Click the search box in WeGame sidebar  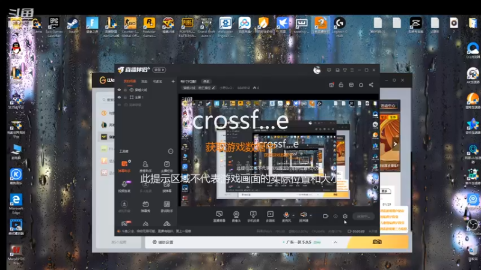[x=108, y=100]
